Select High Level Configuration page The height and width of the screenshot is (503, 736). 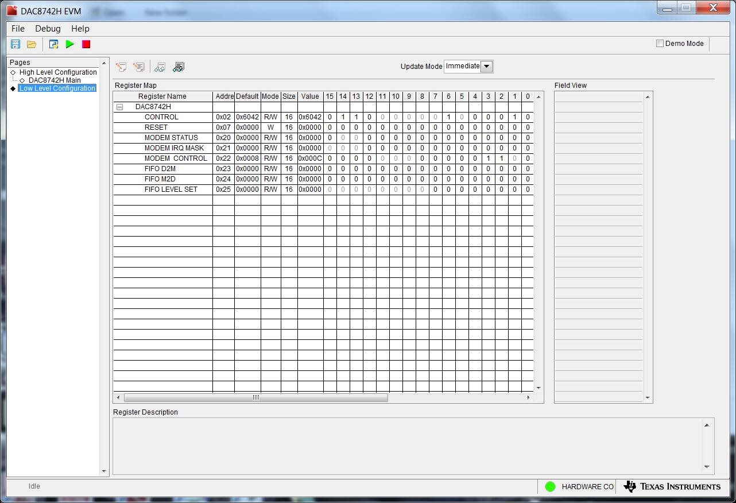[58, 72]
